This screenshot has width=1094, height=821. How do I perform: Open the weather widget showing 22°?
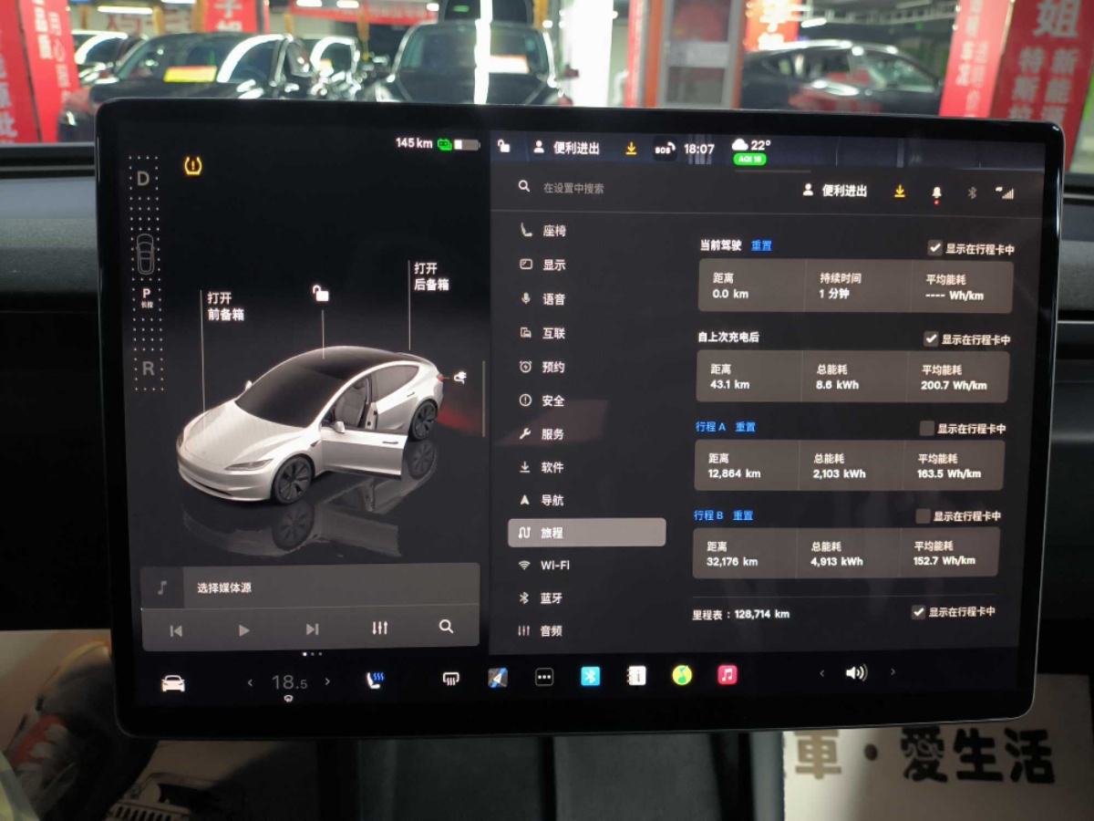[751, 150]
